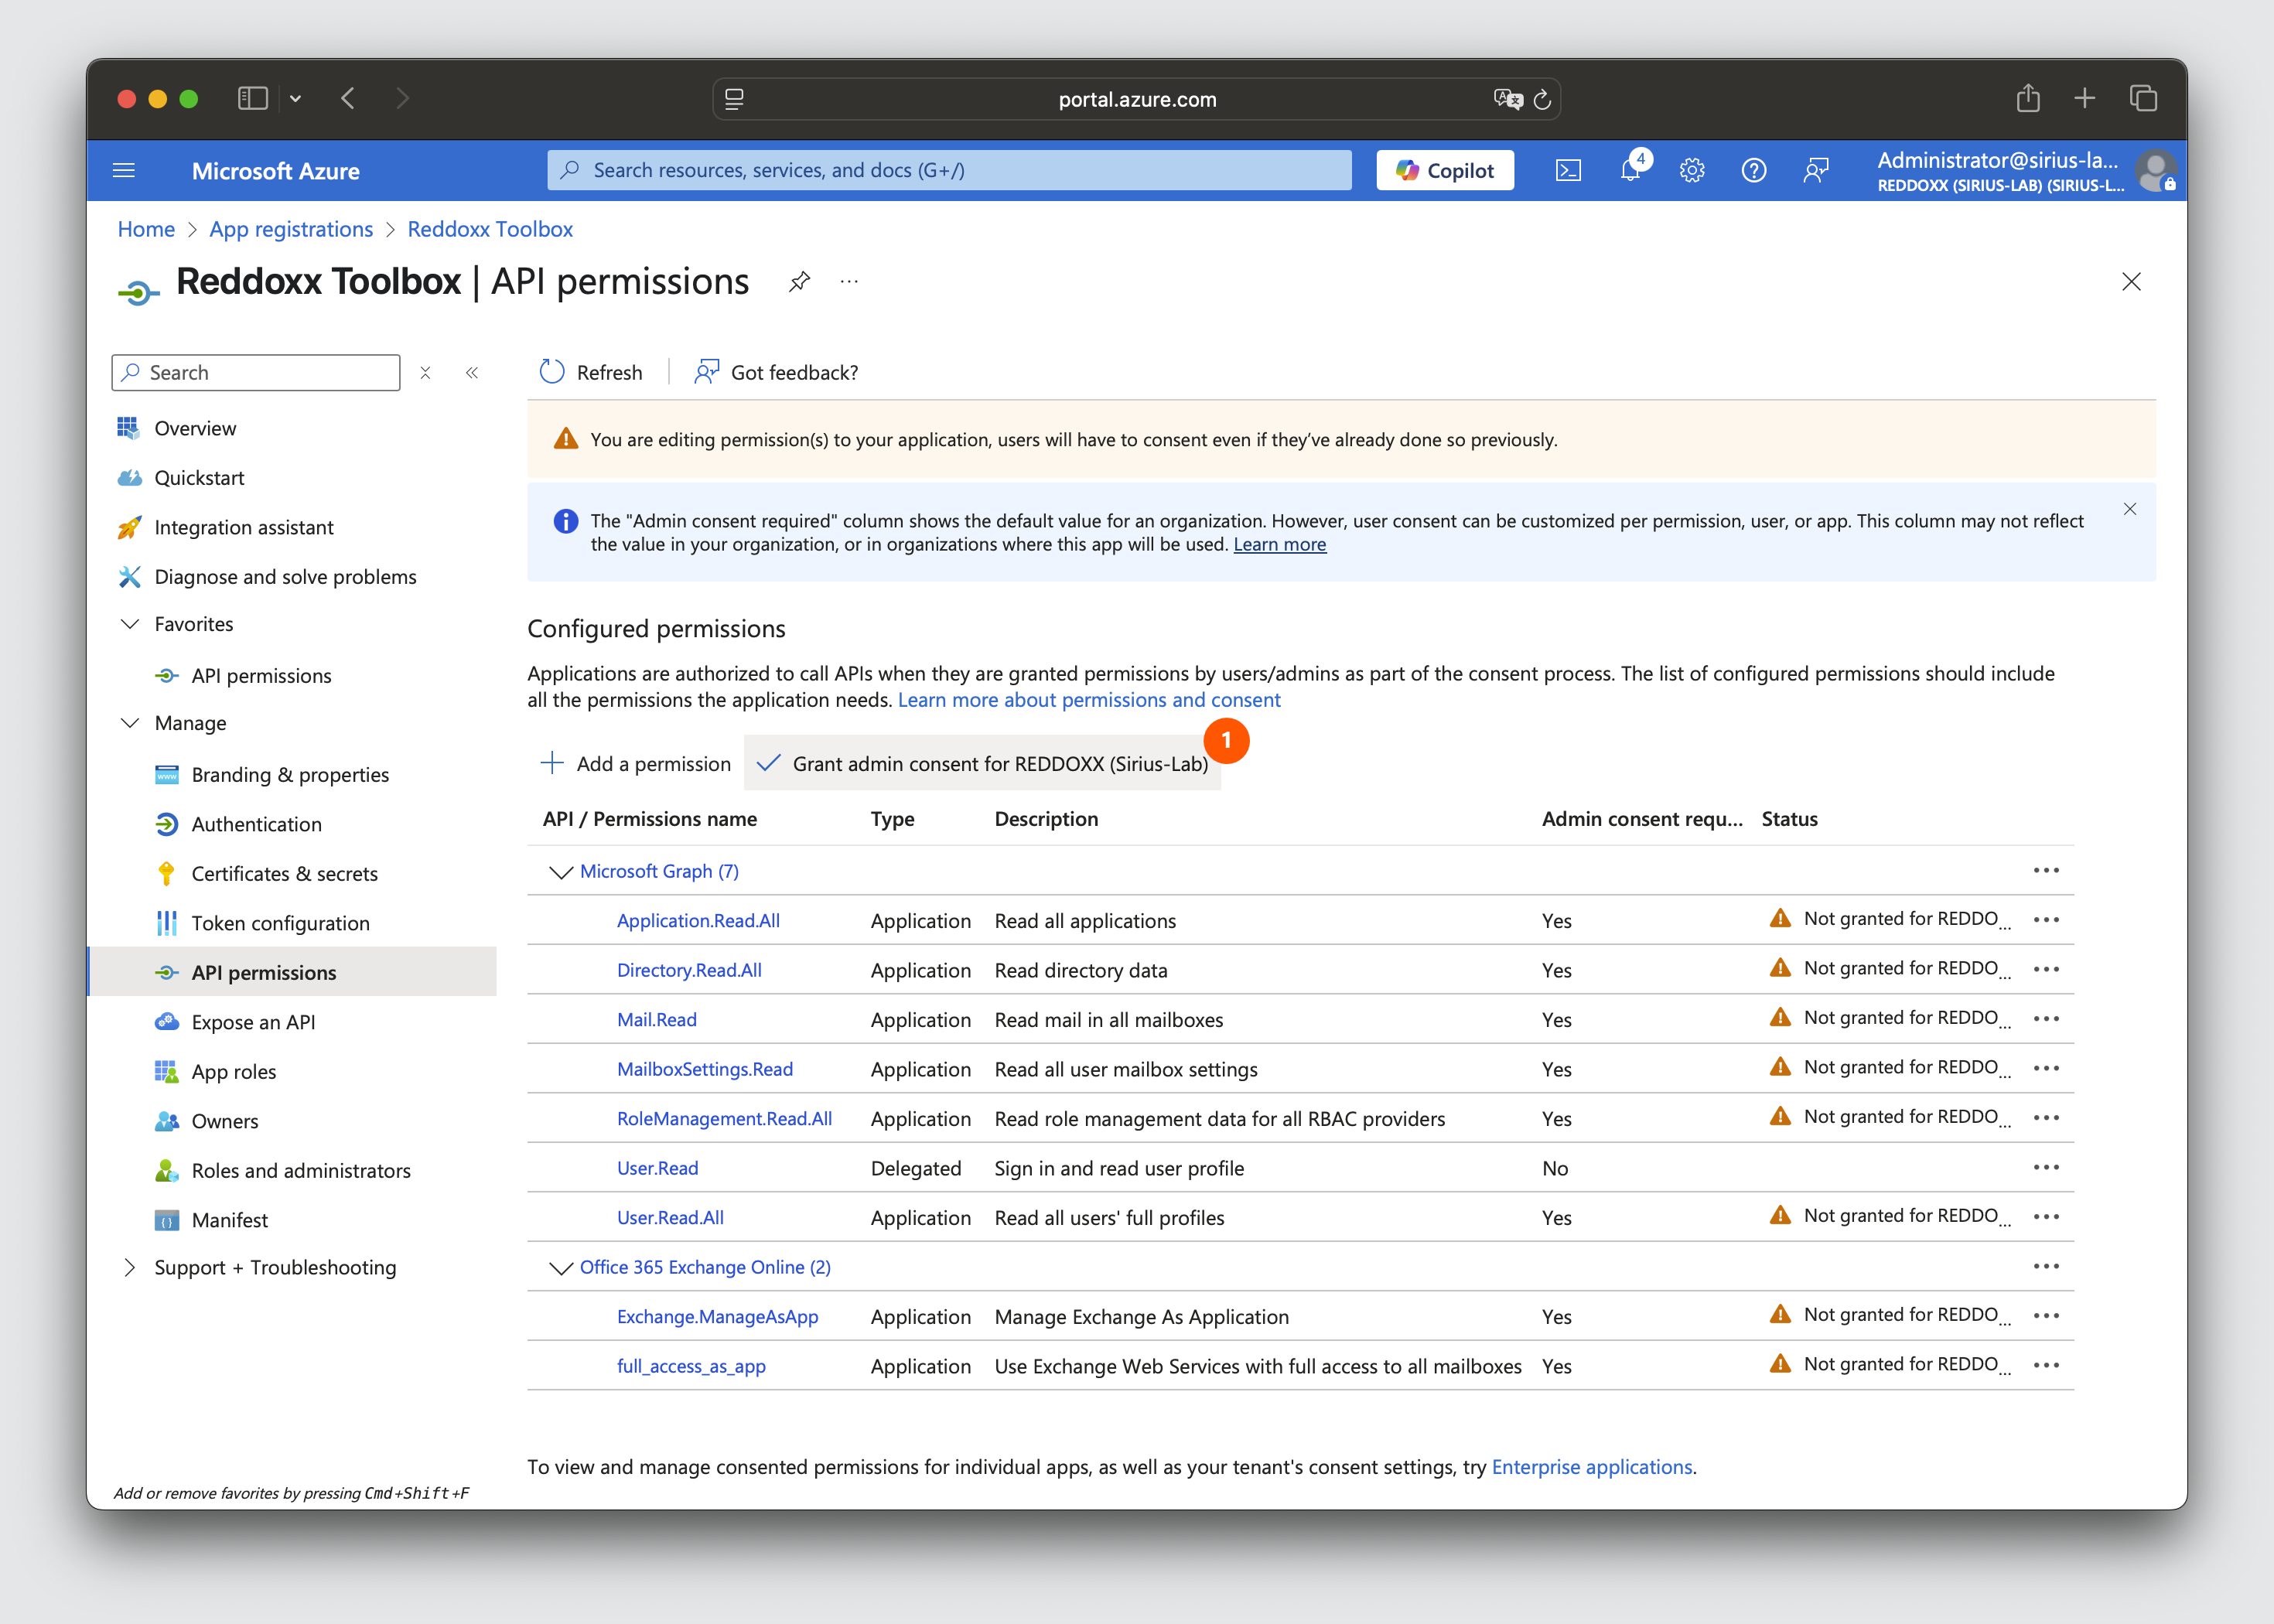
Task: Dismiss the admin consent info banner
Action: [x=2130, y=509]
